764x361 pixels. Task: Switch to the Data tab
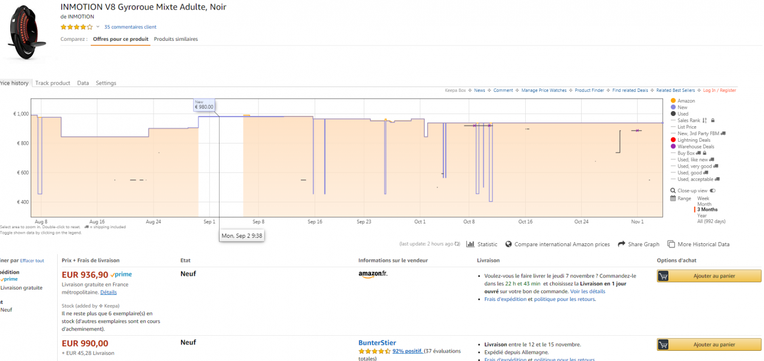click(83, 83)
